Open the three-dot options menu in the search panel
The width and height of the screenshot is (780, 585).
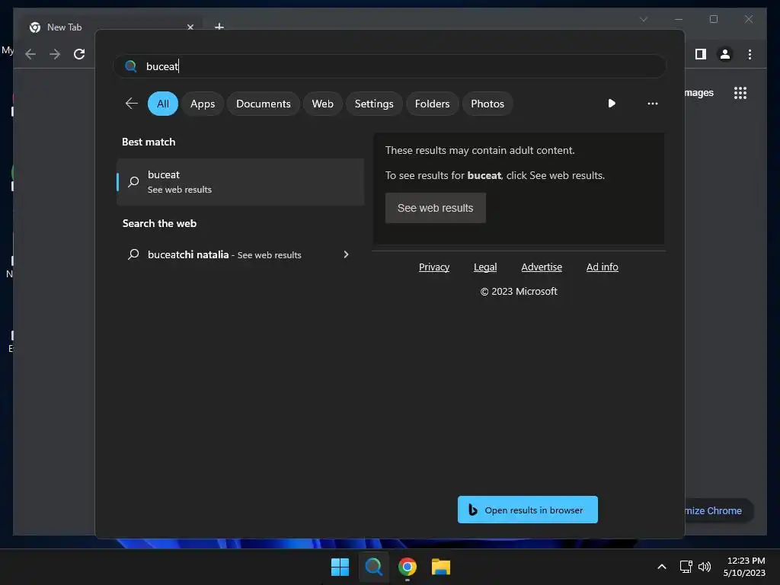pyautogui.click(x=653, y=104)
